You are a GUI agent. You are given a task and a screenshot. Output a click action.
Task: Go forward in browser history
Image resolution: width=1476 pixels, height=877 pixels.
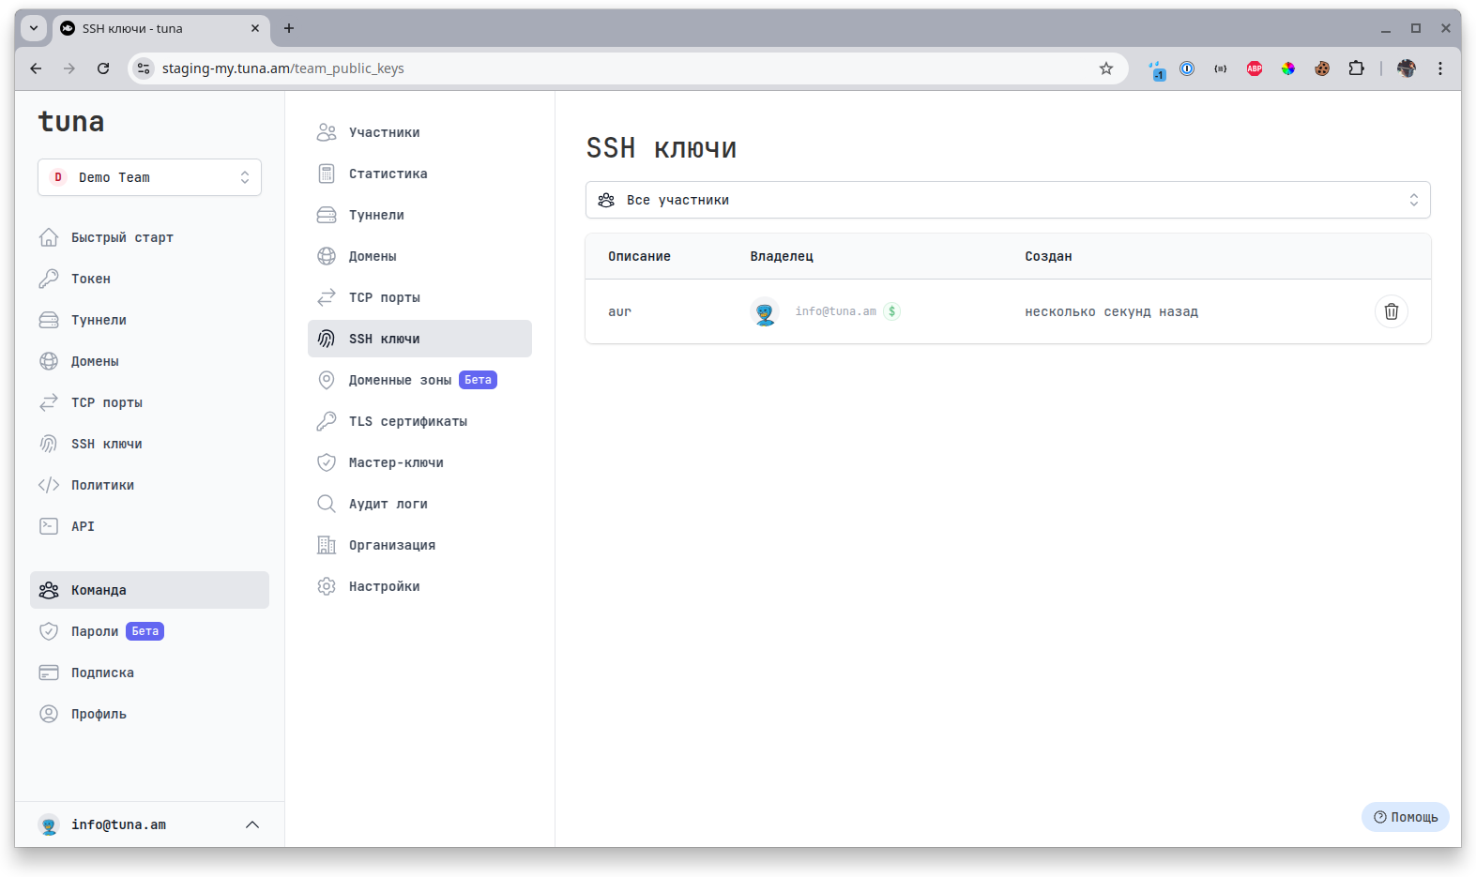(x=69, y=68)
